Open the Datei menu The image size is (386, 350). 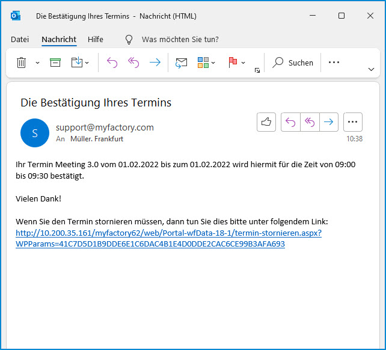point(20,40)
